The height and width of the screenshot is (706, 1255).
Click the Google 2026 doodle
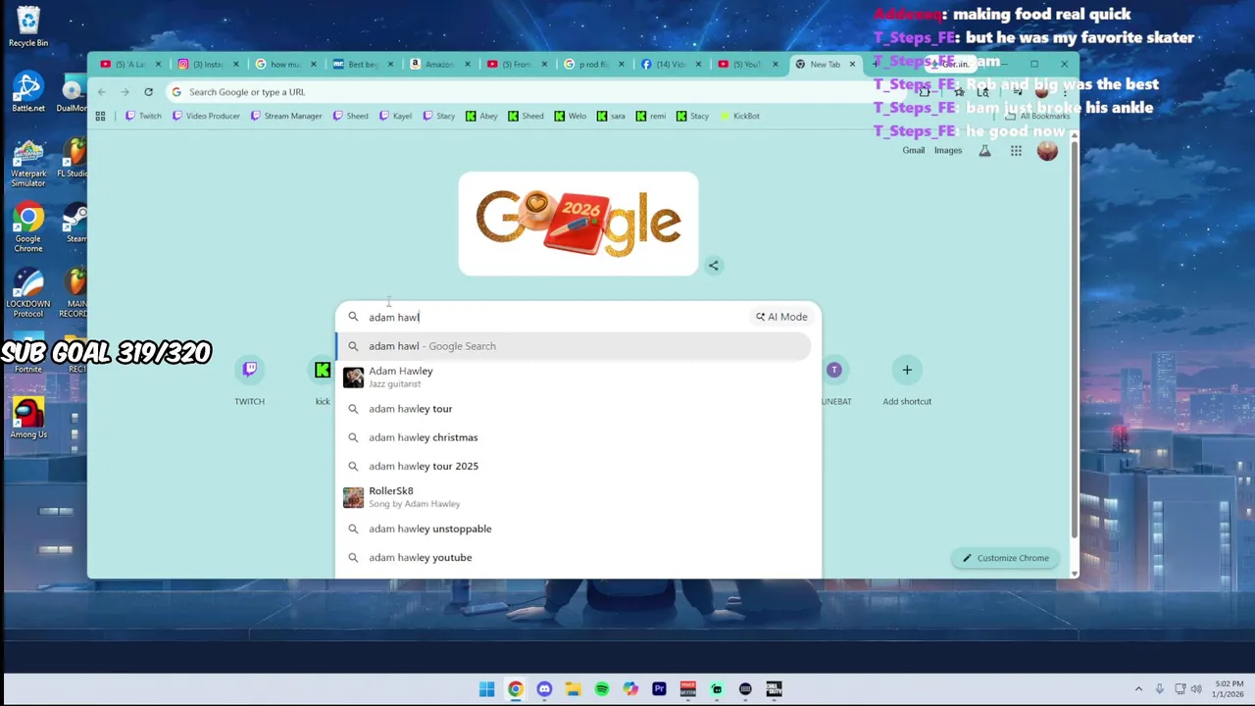tap(578, 224)
